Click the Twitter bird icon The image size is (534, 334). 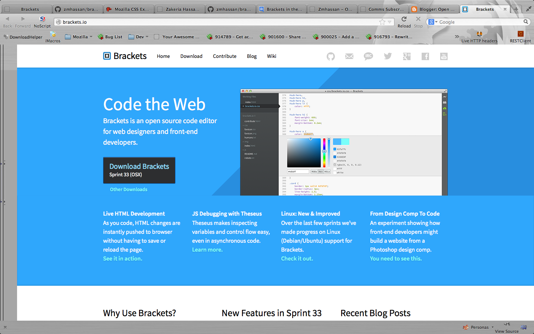388,56
